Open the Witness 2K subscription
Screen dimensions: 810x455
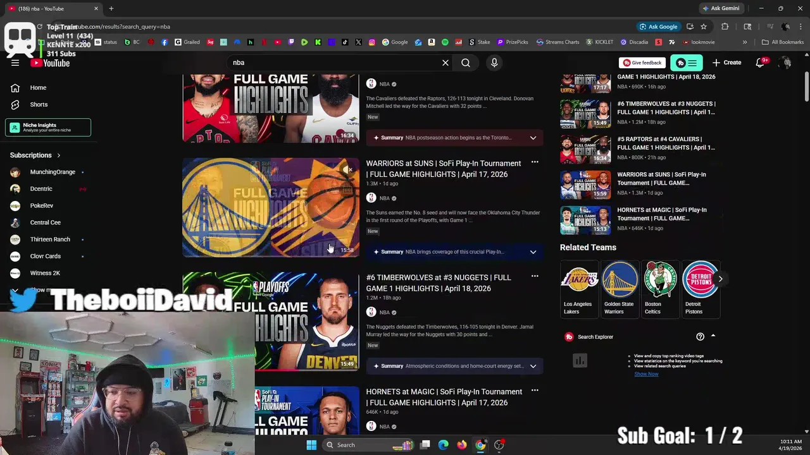48,273
